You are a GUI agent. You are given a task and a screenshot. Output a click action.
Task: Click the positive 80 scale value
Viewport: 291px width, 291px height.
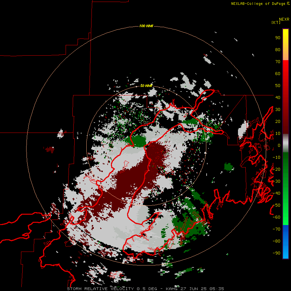point(278,50)
